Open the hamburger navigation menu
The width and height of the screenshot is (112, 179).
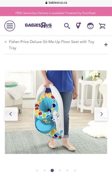click(10, 26)
